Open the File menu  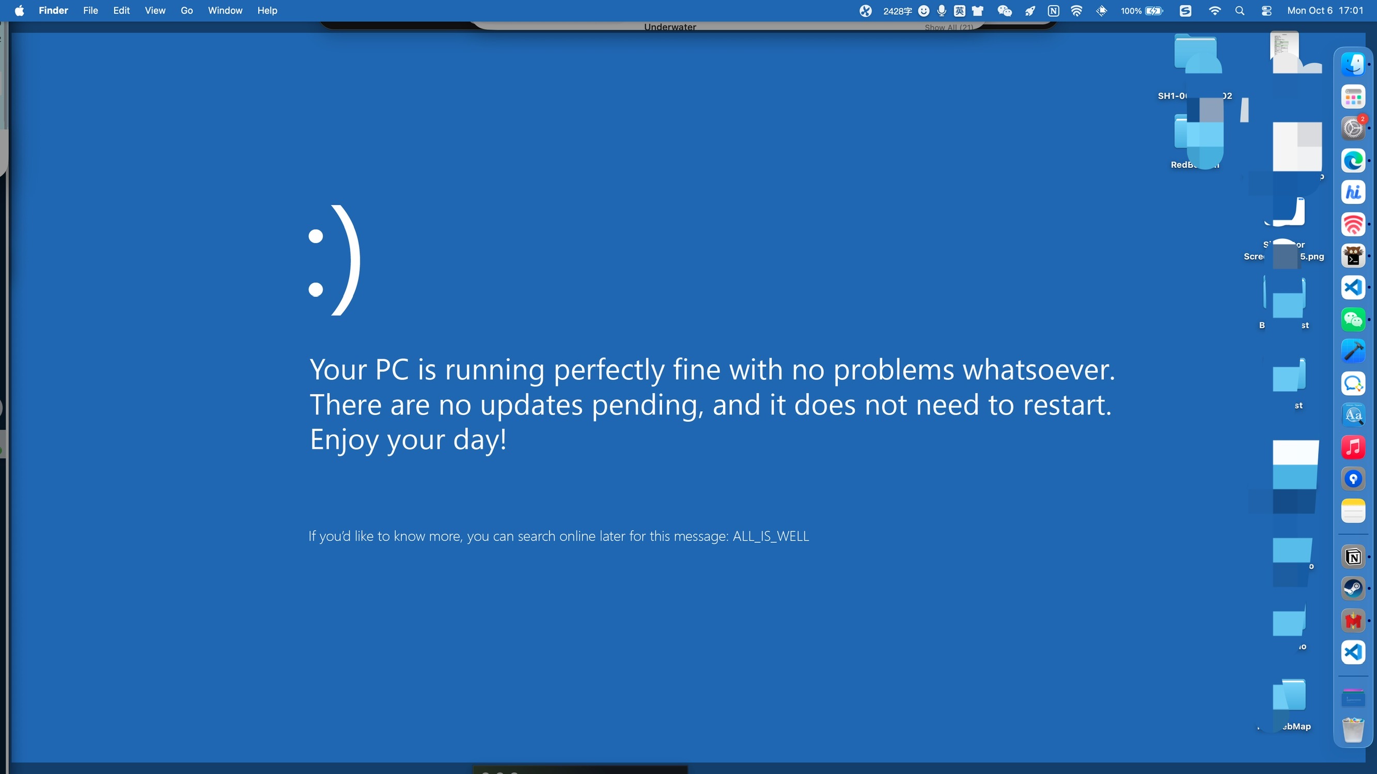90,11
